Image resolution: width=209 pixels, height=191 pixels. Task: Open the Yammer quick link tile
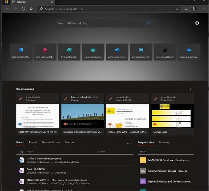click(117, 52)
